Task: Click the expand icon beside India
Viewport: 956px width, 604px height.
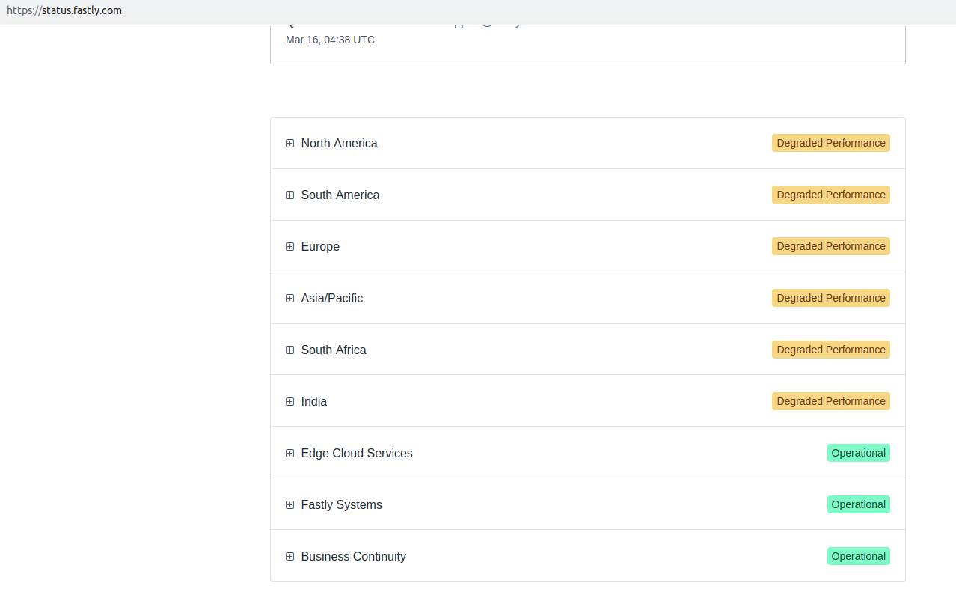Action: [290, 401]
